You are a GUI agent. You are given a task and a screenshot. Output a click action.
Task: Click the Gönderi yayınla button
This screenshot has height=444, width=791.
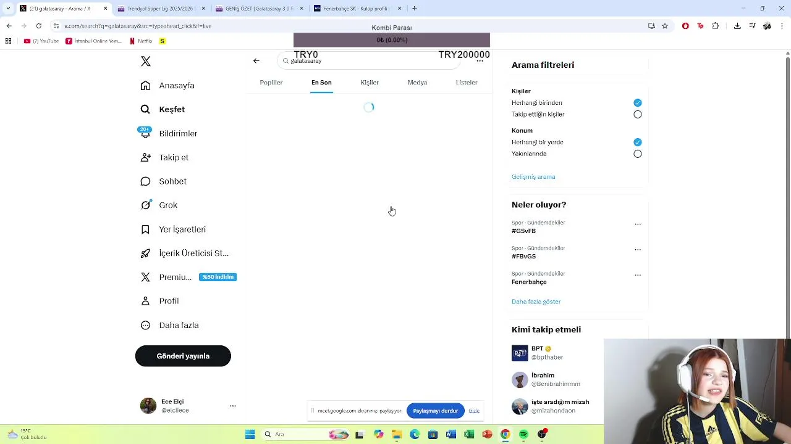point(183,356)
